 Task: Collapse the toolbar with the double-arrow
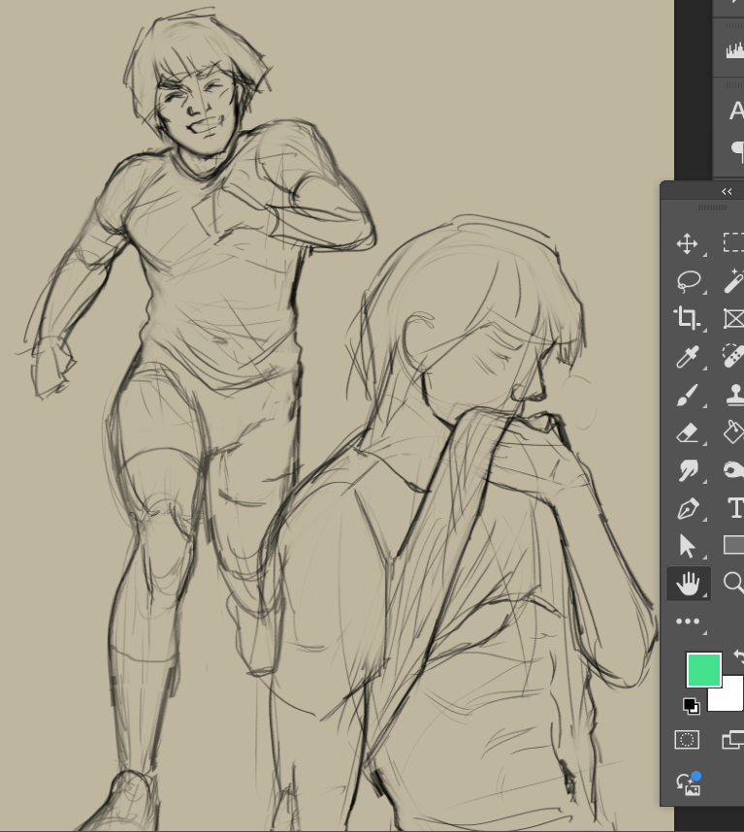(727, 192)
